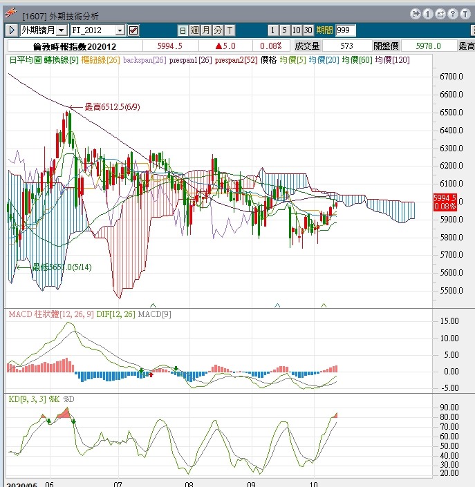Image resolution: width=475 pixels, height=487 pixels.
Task: Click the change ▲5.0 cell
Action: click(x=225, y=46)
